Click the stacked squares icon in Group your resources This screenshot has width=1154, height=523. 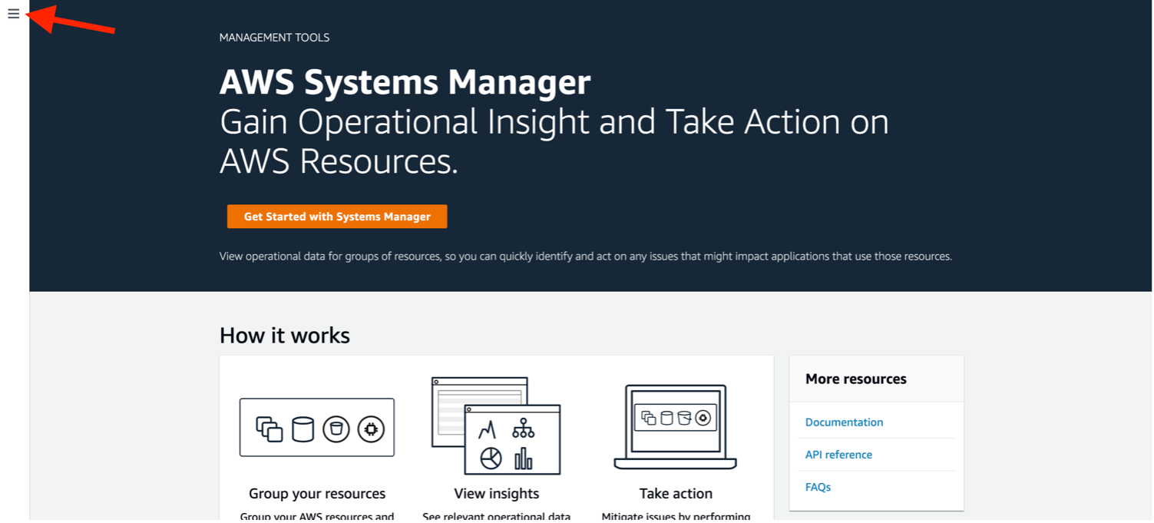[269, 429]
